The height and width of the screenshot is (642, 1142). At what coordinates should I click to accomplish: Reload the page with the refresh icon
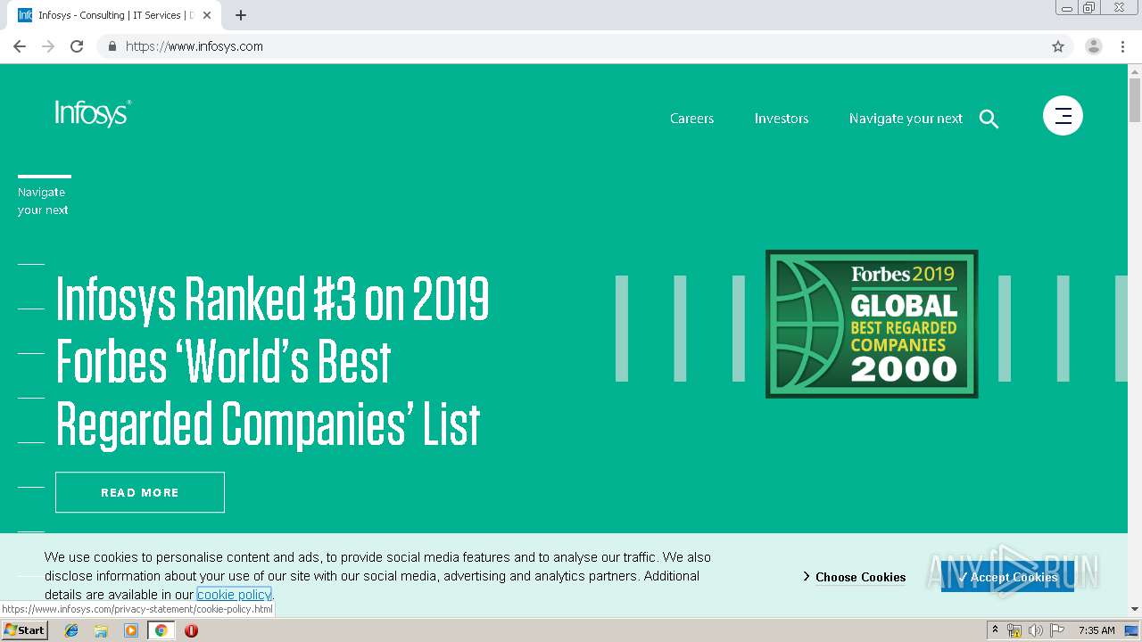(x=77, y=46)
